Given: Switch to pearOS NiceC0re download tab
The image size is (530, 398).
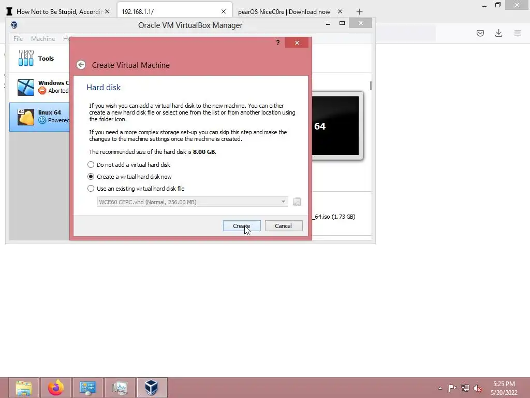Looking at the screenshot, I should coord(284,12).
